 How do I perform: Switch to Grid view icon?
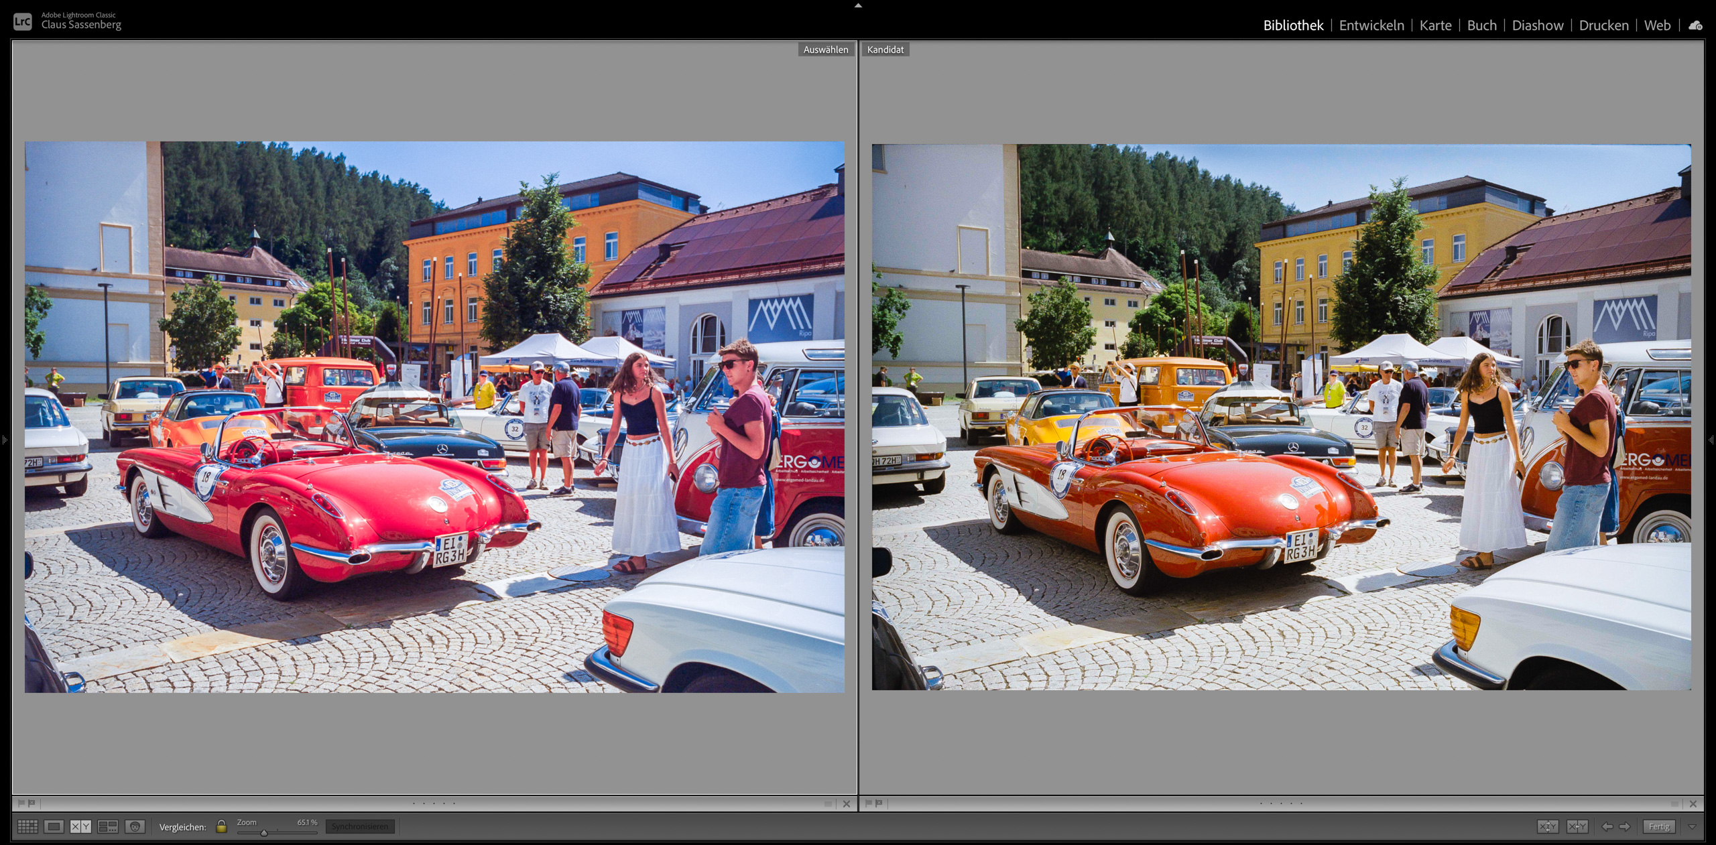27,826
